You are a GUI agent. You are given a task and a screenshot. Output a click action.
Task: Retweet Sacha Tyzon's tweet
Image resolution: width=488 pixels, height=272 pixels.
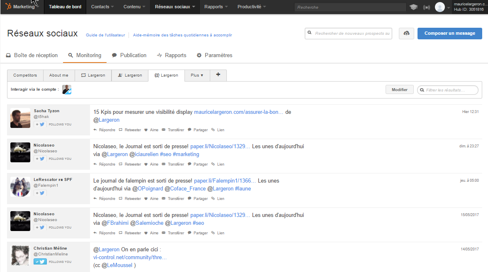(x=130, y=130)
